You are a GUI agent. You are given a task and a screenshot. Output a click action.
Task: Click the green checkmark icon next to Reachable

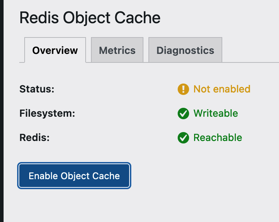click(x=183, y=138)
